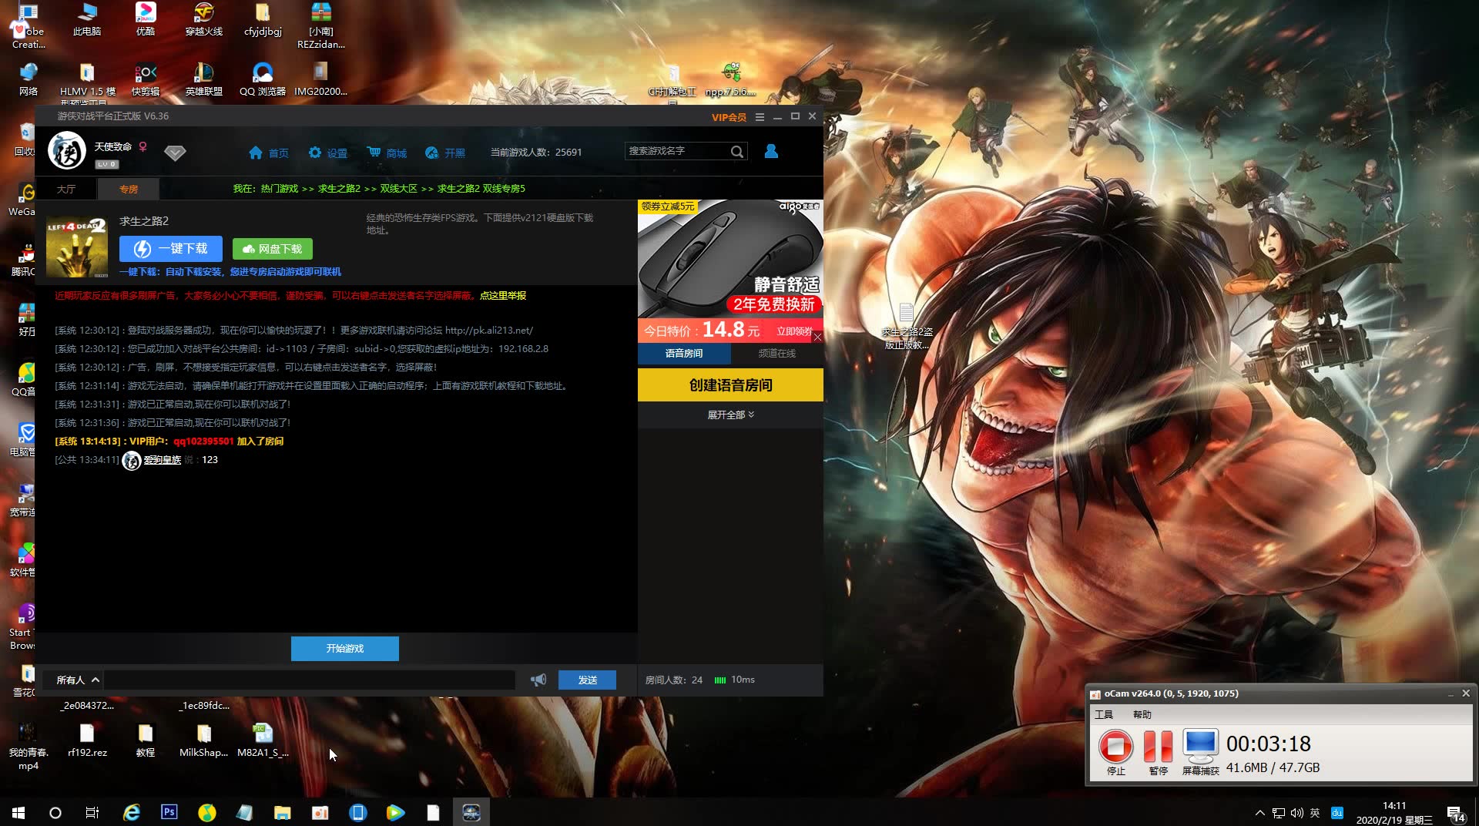Expand all voice rooms (展开全部)
The height and width of the screenshot is (826, 1479).
[730, 415]
